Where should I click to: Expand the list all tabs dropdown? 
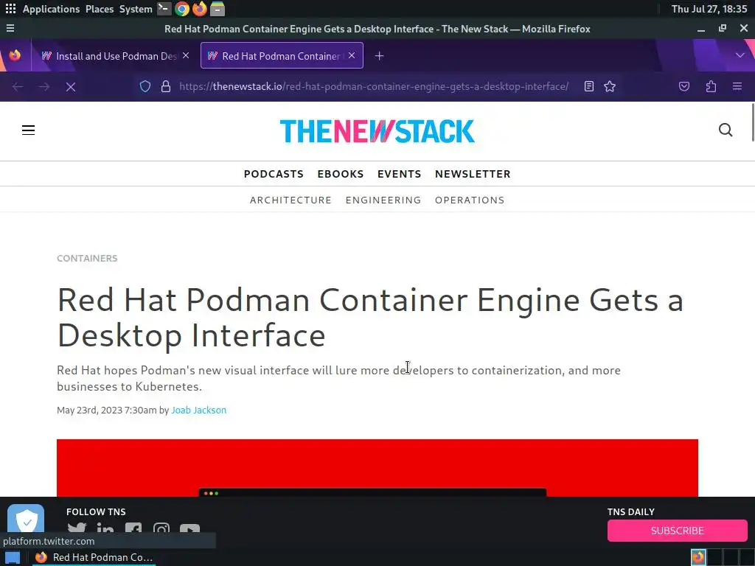[740, 55]
